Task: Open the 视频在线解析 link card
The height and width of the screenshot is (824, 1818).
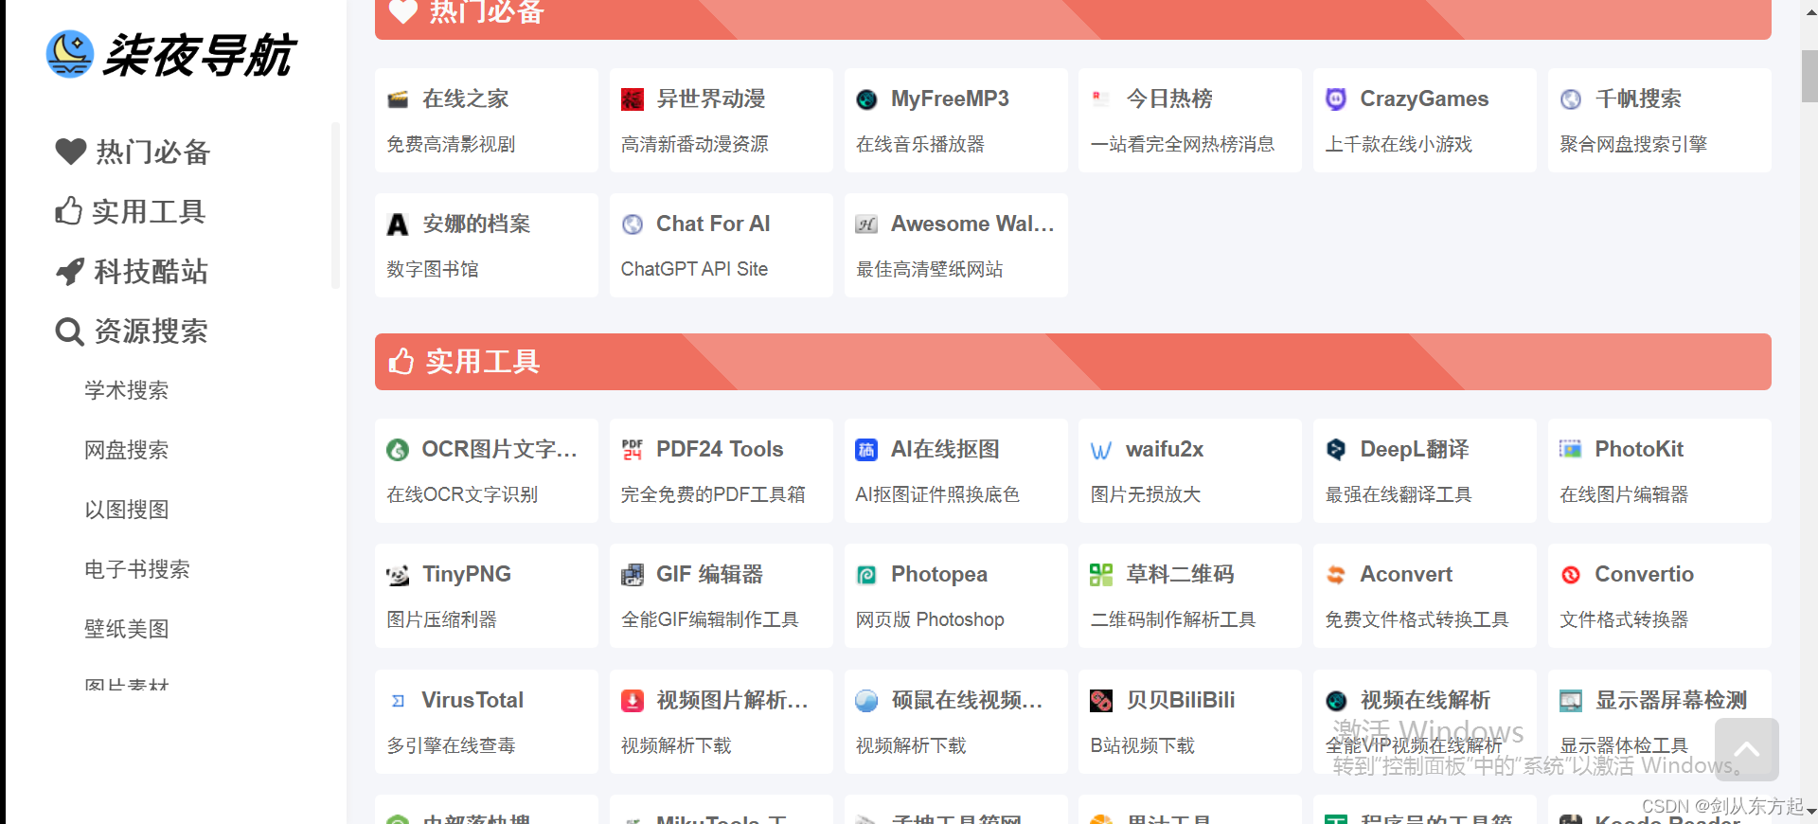Action: [x=1424, y=722]
